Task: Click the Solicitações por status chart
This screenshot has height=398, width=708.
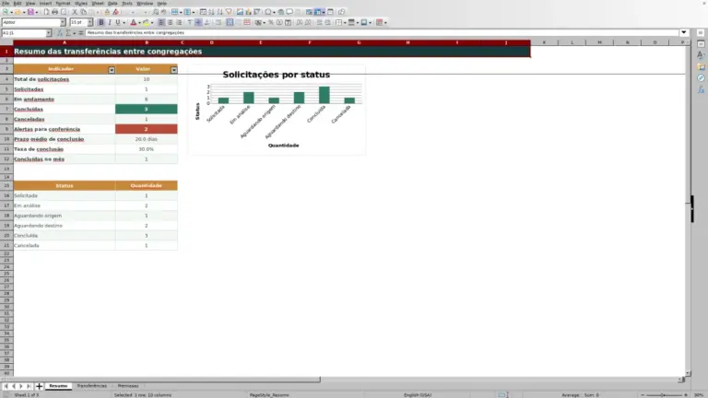Action: coord(277,111)
